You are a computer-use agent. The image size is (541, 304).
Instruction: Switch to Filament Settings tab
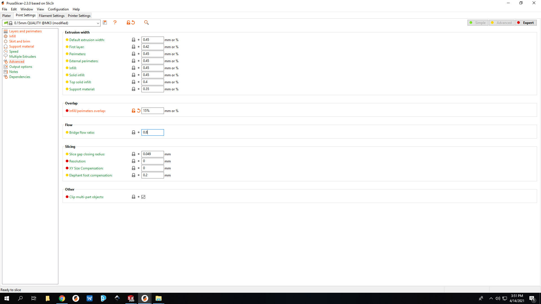click(x=52, y=16)
